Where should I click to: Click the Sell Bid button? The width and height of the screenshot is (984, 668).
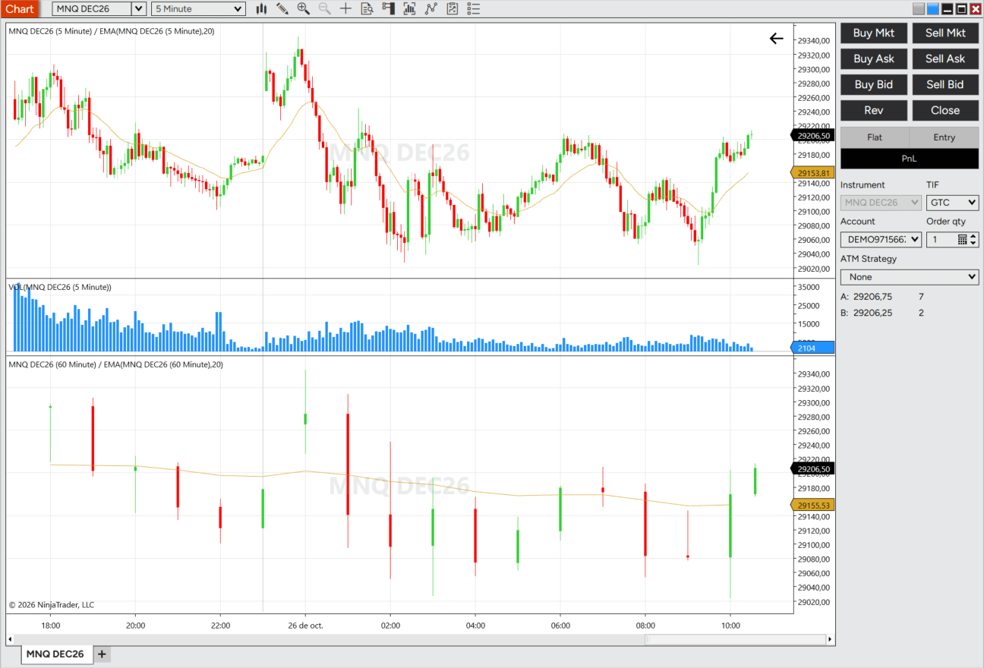[x=946, y=84]
